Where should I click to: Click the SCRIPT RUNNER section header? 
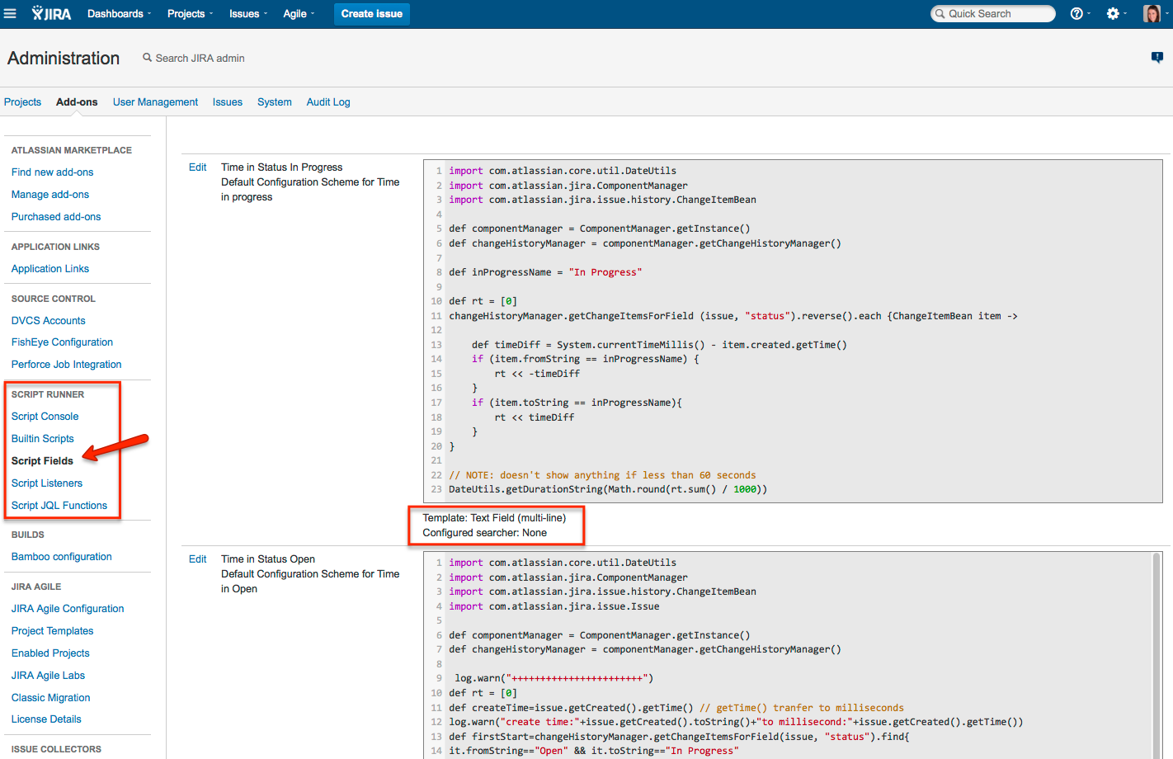(48, 394)
